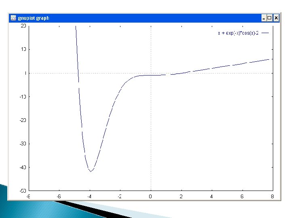
Task: Click the x-axis label 0
Action: click(150, 197)
